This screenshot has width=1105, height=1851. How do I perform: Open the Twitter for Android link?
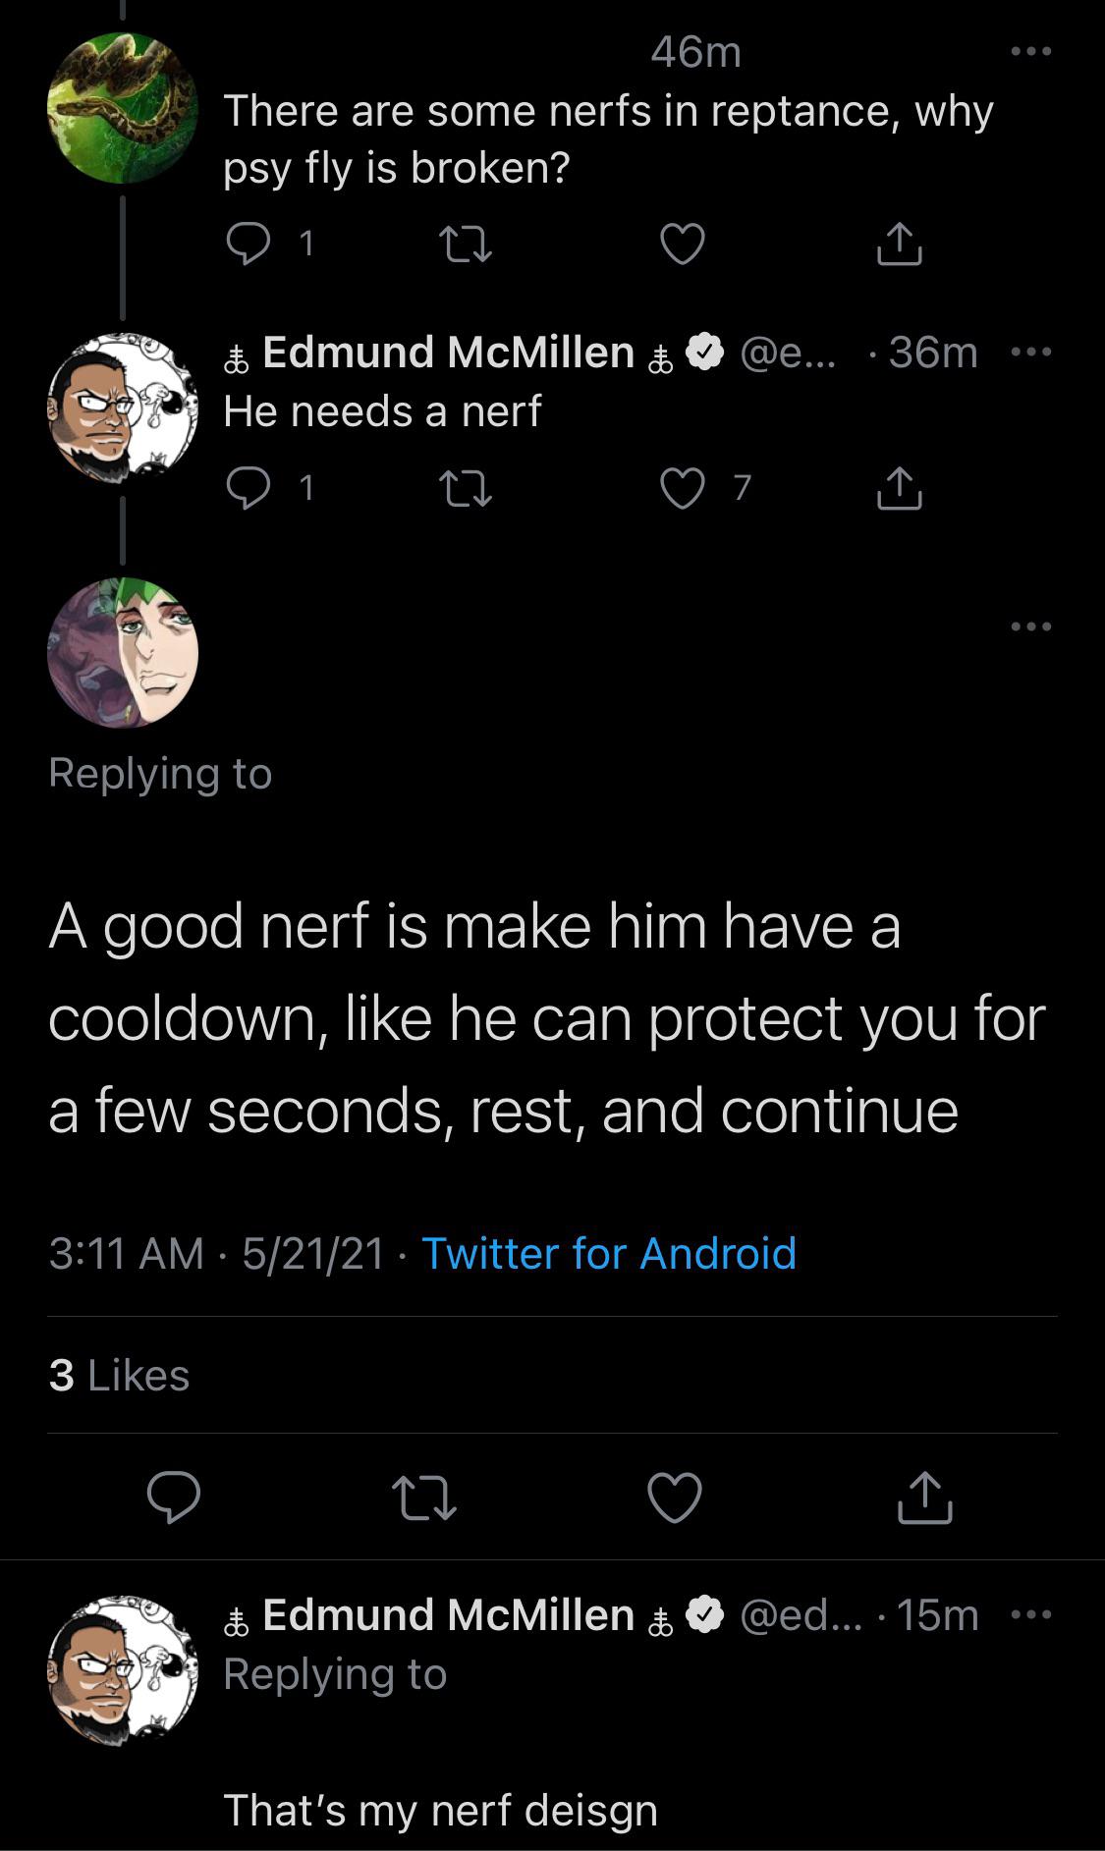608,1253
